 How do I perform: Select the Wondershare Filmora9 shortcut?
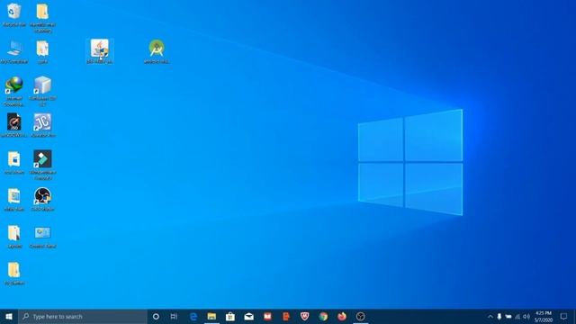point(42,165)
